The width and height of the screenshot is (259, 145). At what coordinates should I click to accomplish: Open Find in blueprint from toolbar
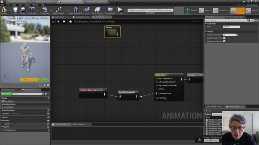87,10
